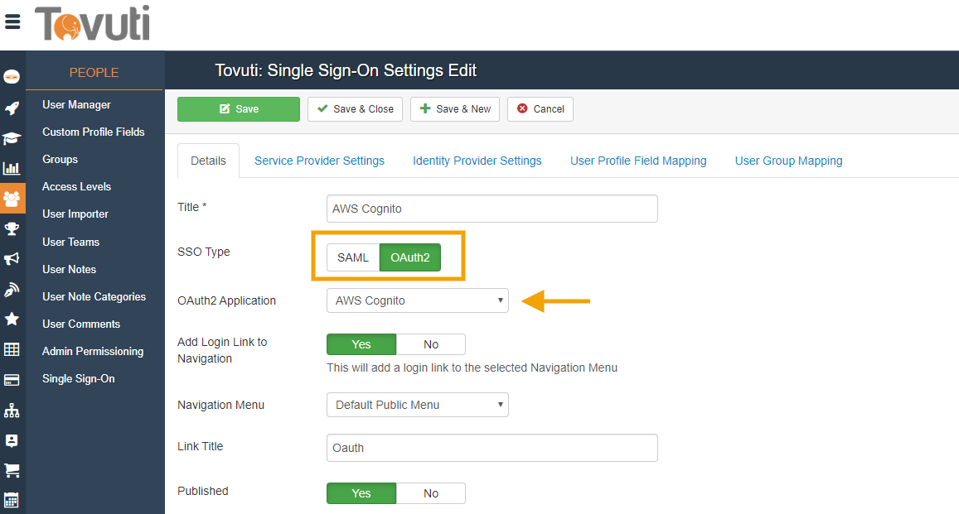Click the trophy icon in sidebar

[x=12, y=228]
